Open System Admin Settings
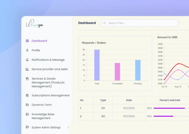The image size is (189, 134). point(46,127)
